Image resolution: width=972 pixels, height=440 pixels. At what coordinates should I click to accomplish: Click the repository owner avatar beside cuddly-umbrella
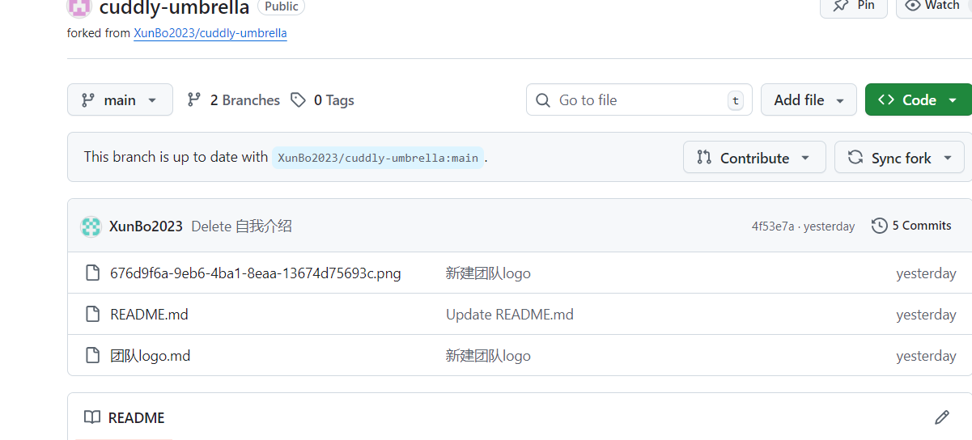point(79,7)
